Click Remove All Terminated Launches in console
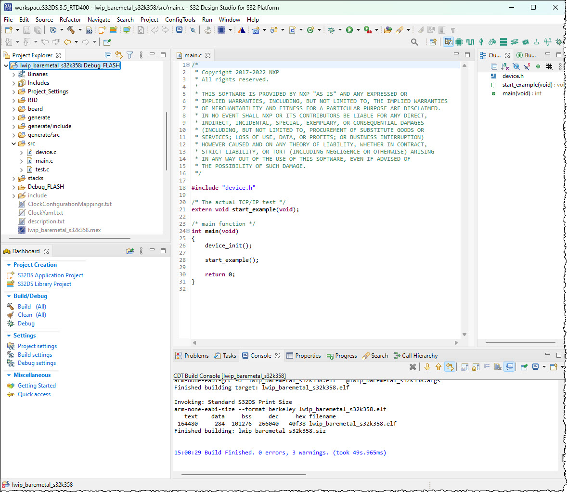The width and height of the screenshot is (567, 492). [412, 367]
